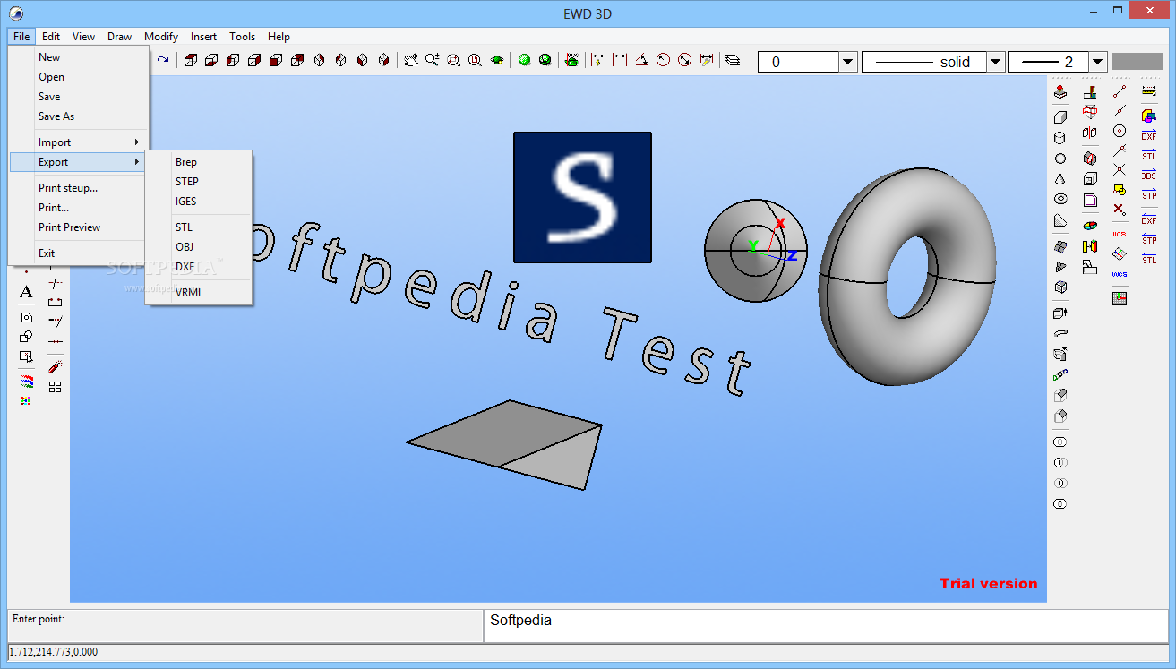Click the gray color swatch in toolbar
Image resolution: width=1176 pixels, height=669 pixels.
pyautogui.click(x=1137, y=62)
